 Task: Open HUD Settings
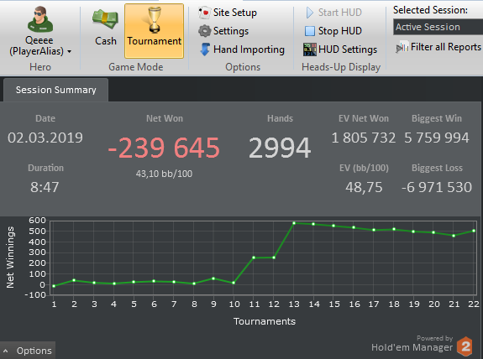340,49
